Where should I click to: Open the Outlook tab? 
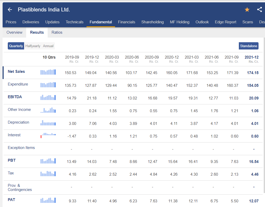coord(202,22)
